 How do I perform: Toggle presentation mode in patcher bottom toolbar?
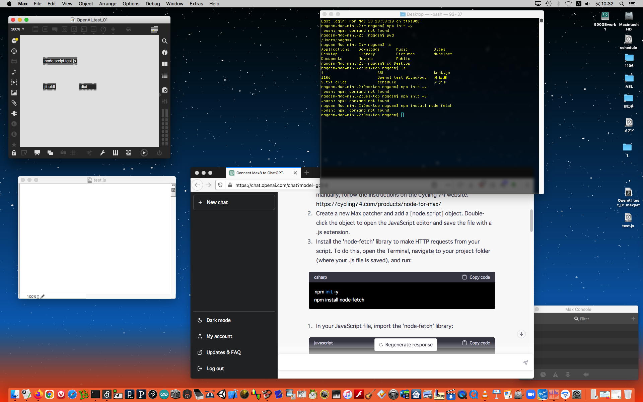(x=37, y=153)
